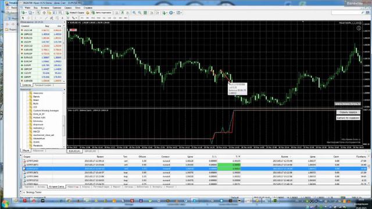Toggle the Navigator panel toolbar icon

click(x=49, y=13)
